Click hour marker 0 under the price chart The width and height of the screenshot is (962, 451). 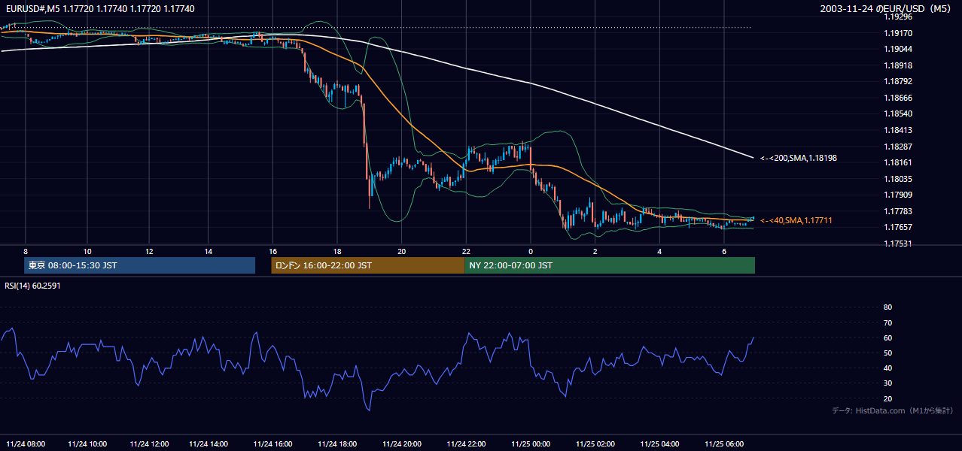[x=531, y=251]
